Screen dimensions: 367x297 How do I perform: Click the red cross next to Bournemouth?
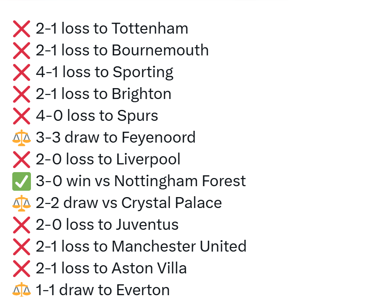point(21,50)
